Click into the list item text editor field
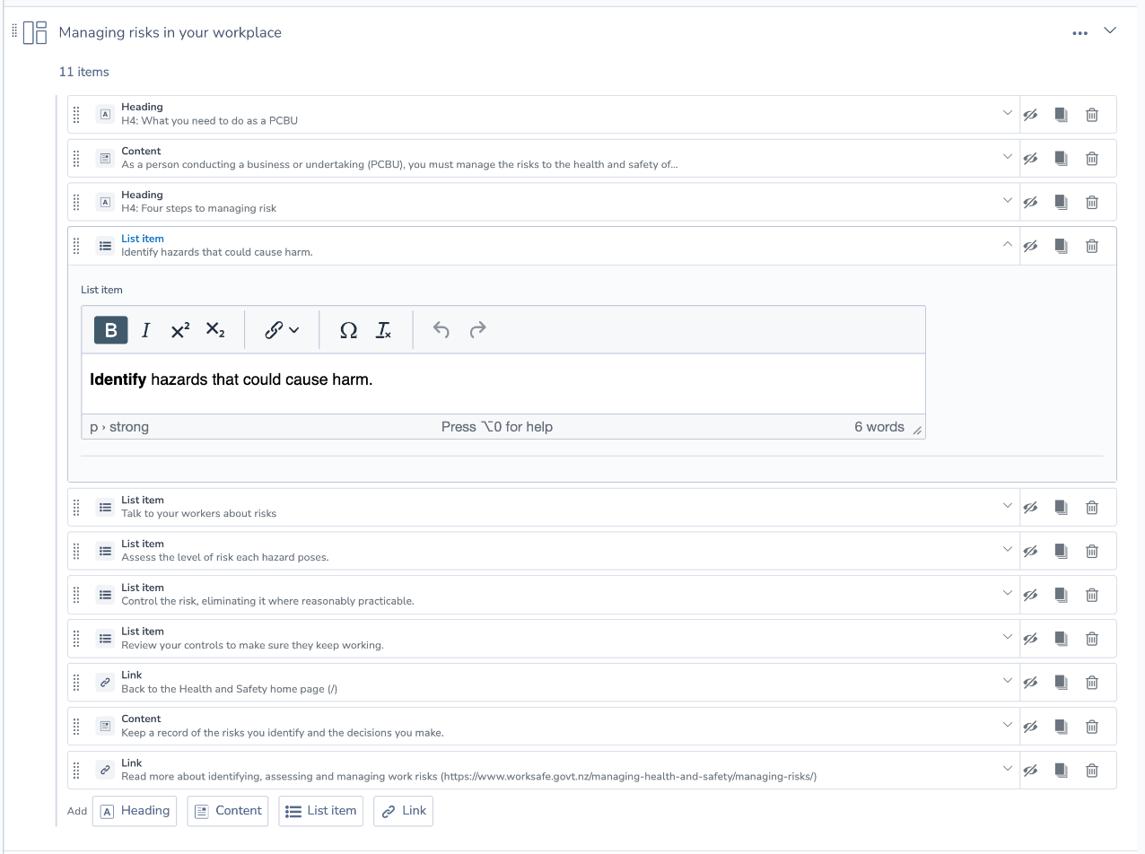This screenshot has height=854, width=1145. coord(503,384)
